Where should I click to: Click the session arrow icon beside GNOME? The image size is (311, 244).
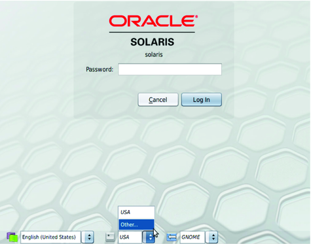(x=172, y=237)
